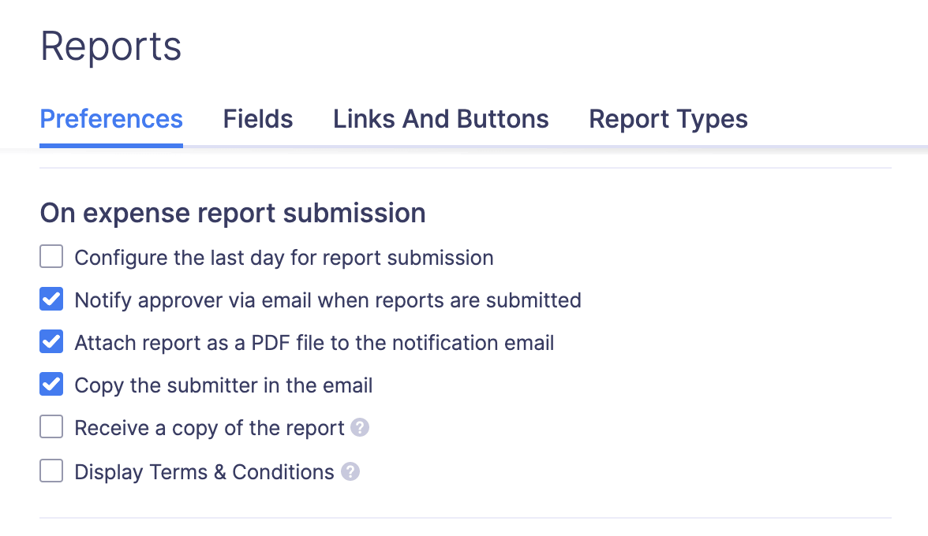
Task: Click the "Copy the submitter in the email" label text
Action: click(223, 385)
